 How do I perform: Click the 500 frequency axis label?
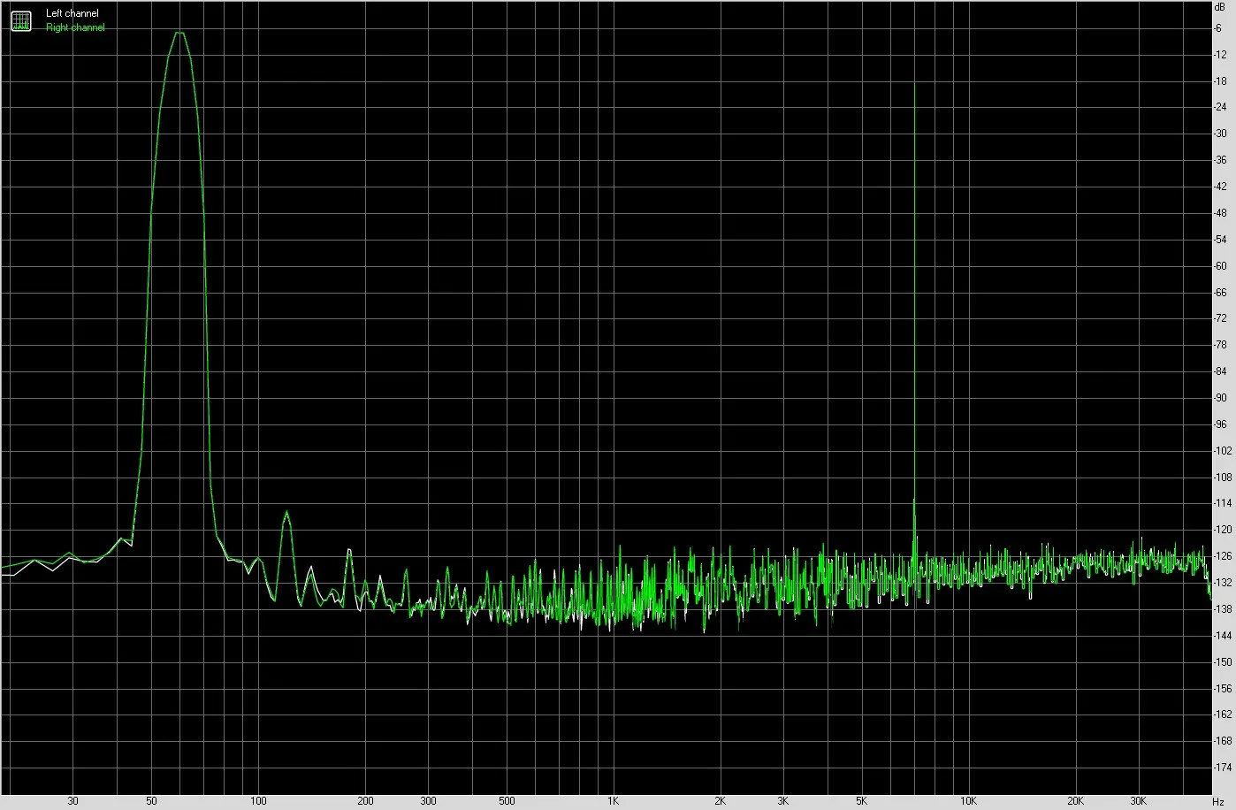(x=506, y=801)
